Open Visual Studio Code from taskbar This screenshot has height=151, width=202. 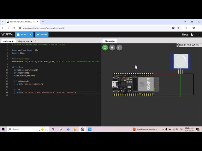click(68, 129)
